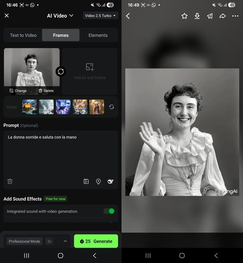
Task: Publish video with paper plane icon
Action: tap(210, 16)
